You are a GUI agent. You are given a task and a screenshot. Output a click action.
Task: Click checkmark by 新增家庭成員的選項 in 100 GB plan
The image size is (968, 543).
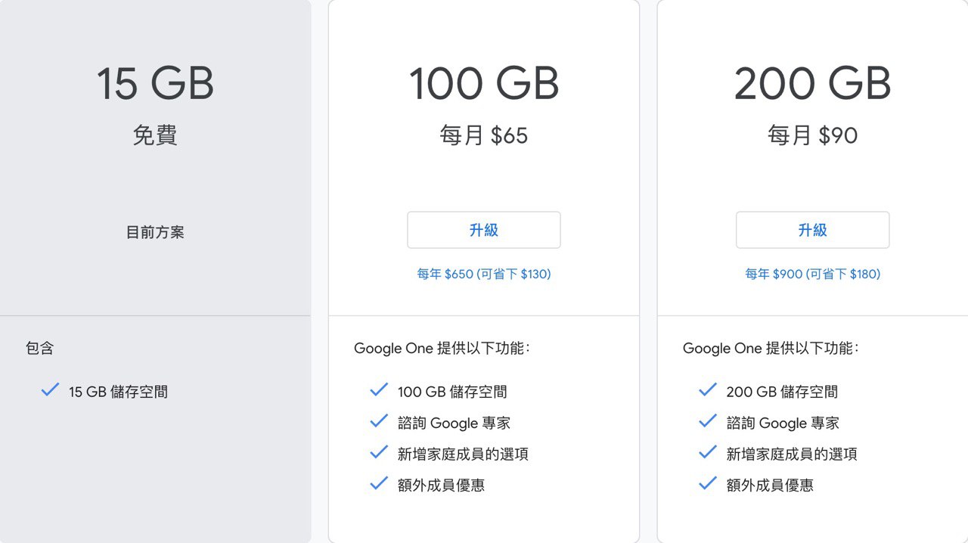tap(379, 452)
